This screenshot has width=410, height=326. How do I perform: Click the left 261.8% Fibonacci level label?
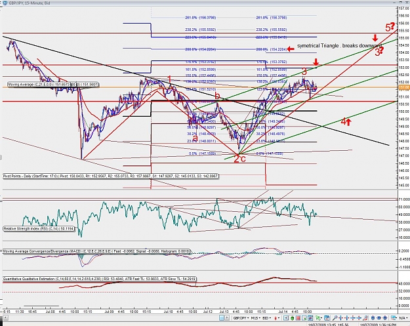click(201, 18)
